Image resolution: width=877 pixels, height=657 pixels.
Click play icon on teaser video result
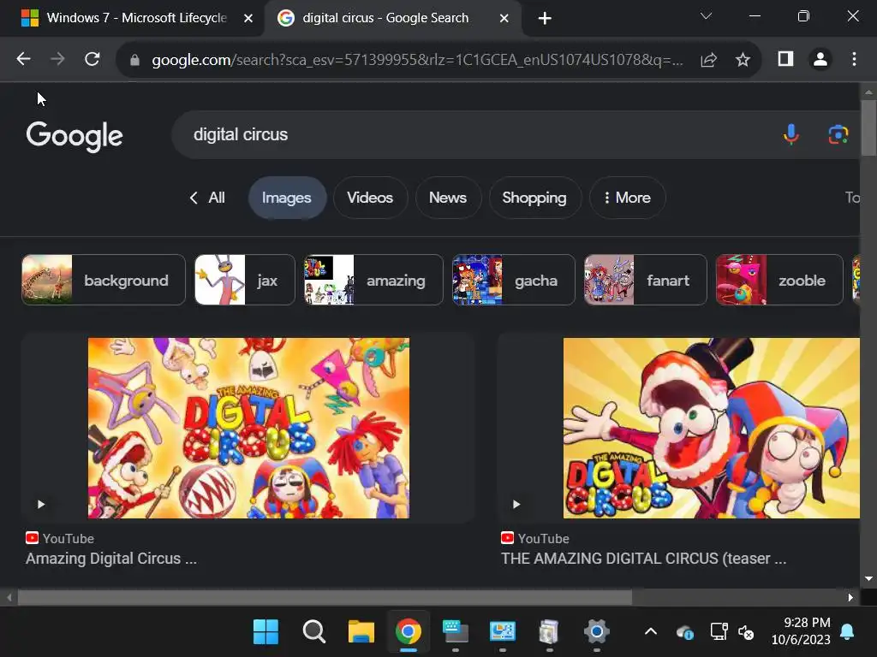click(x=516, y=505)
